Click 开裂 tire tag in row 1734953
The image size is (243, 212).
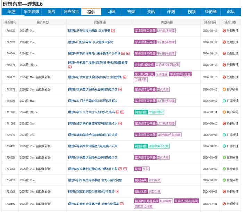[145, 169]
